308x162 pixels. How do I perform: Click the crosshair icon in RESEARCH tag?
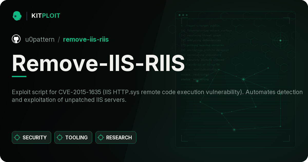coord(101,138)
